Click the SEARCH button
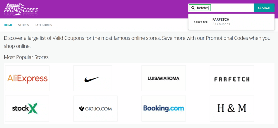 [x=264, y=8]
